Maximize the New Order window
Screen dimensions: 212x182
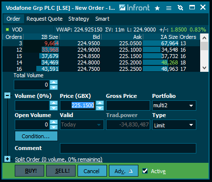coord(192,7)
